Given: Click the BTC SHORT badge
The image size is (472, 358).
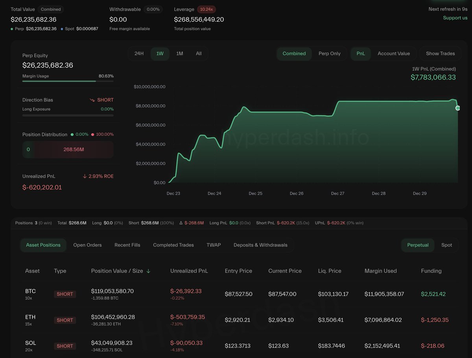Looking at the screenshot, I should 65,294.
